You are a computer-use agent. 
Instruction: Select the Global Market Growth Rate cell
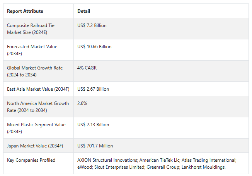coord(35,71)
